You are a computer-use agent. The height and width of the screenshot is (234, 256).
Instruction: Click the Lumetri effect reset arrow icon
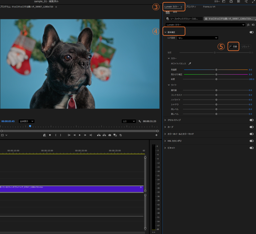pos(253,25)
